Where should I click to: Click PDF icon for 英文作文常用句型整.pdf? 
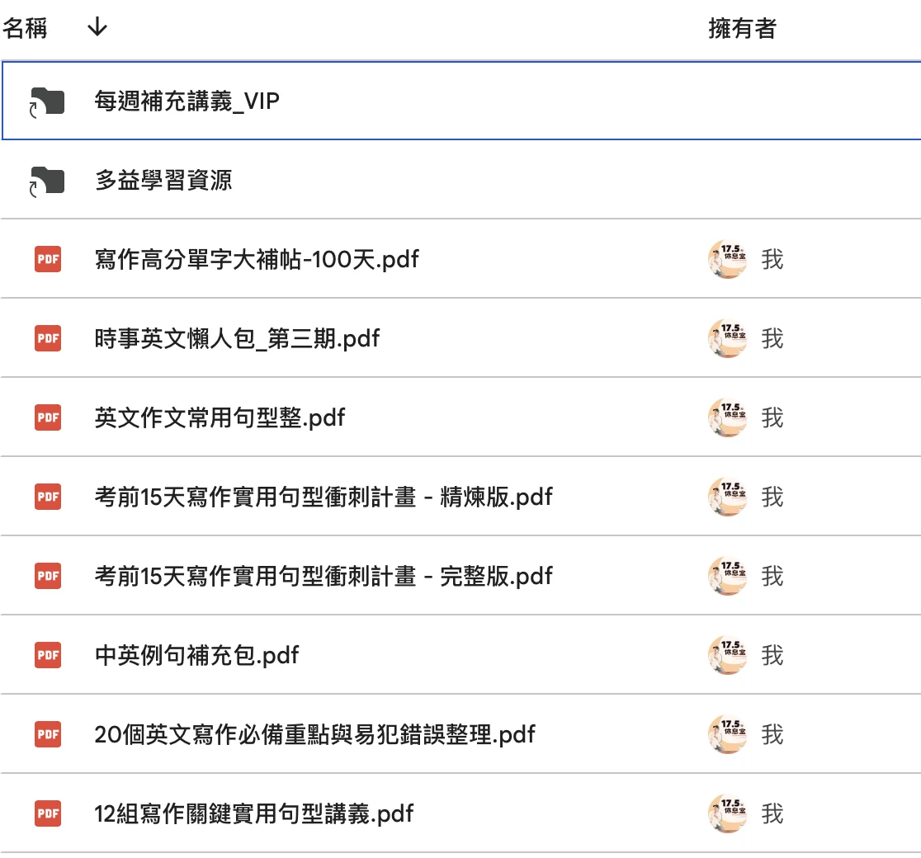[x=48, y=418]
